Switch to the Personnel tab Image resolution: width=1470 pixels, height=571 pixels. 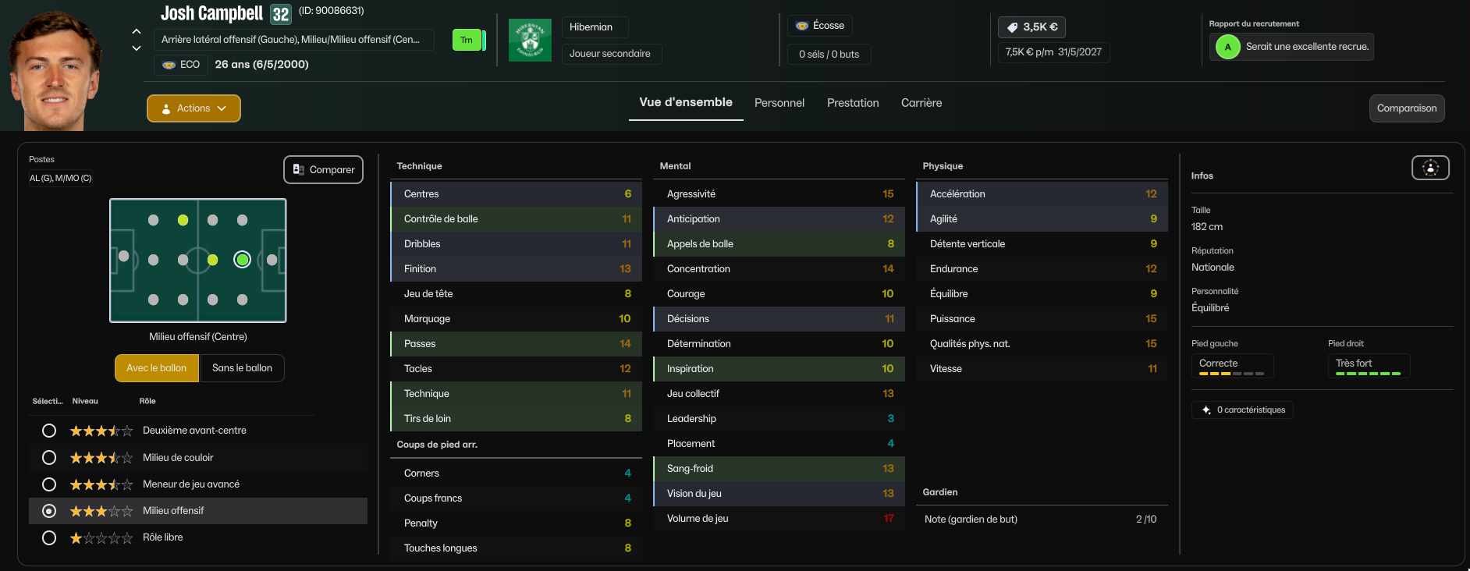pyautogui.click(x=779, y=103)
